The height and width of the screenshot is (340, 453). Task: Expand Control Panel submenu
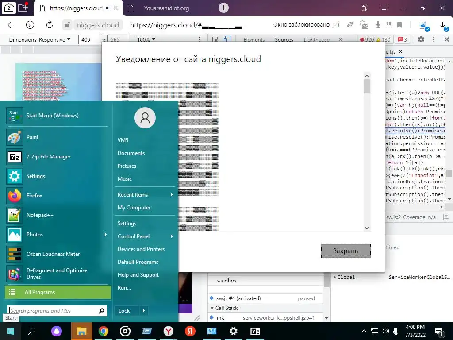click(172, 236)
